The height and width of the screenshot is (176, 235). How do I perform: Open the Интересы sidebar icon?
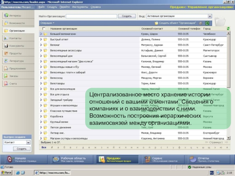click(6, 15)
